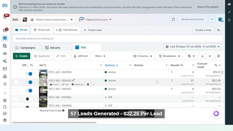Open the support headset icon

pyautogui.click(x=5, y=114)
